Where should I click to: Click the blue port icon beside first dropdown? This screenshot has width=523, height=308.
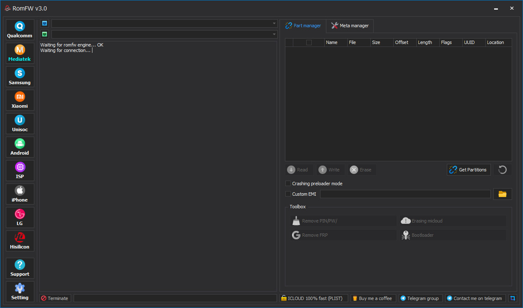(x=45, y=23)
